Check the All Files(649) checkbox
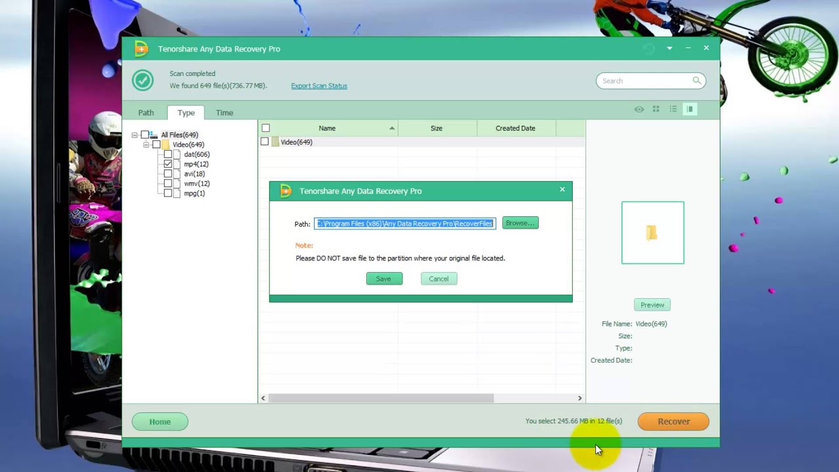 click(145, 134)
